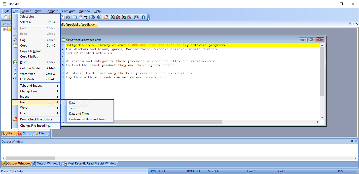Click the double left-chevron toolbar icon
Image resolution: width=359 pixels, height=174 pixels.
99,17
